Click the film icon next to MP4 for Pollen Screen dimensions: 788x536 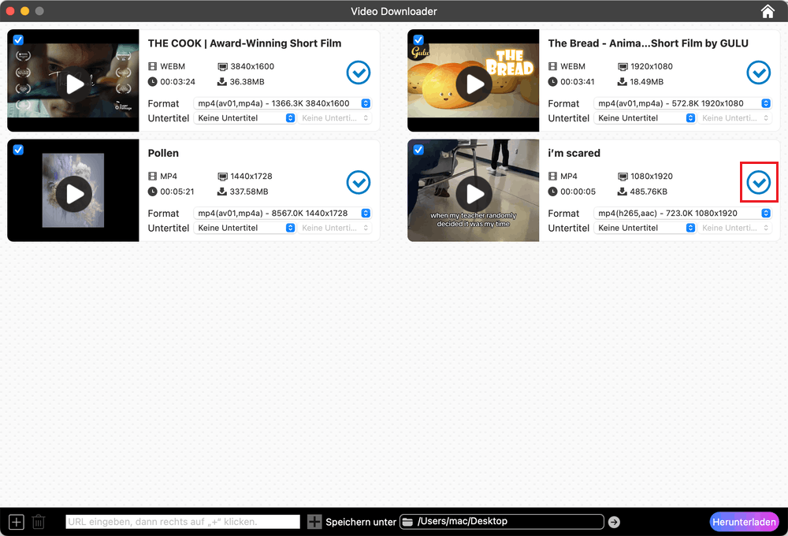pos(152,176)
